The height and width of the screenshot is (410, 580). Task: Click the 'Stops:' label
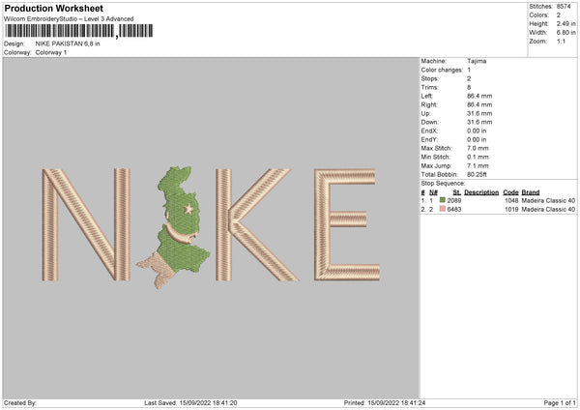(430, 78)
